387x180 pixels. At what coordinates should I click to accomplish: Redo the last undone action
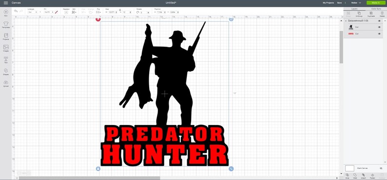[21, 11]
